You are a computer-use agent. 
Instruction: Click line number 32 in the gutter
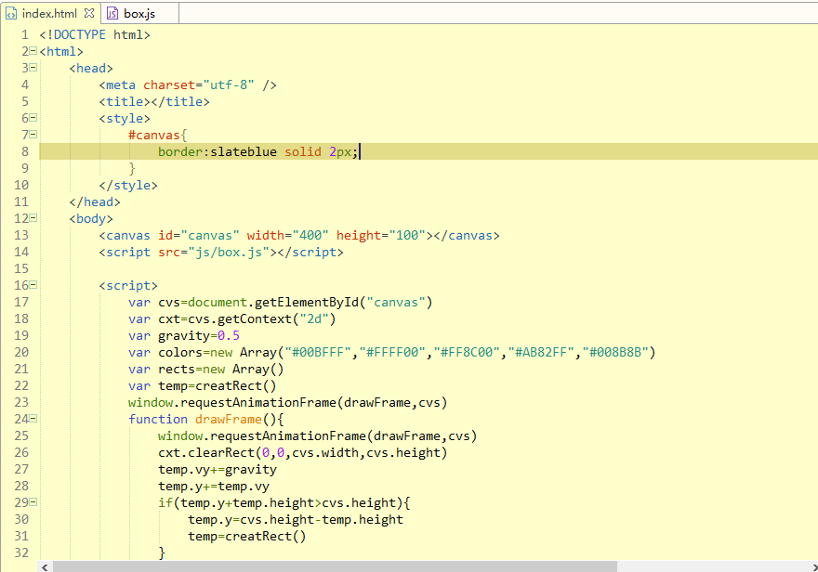point(21,552)
